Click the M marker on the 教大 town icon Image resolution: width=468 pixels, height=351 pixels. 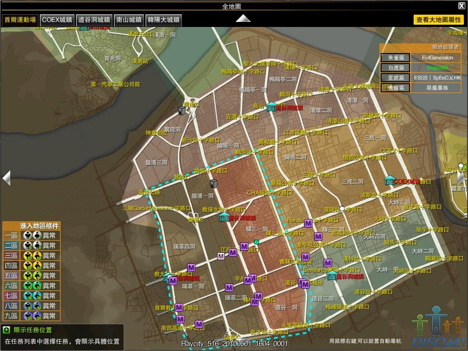pos(173,281)
